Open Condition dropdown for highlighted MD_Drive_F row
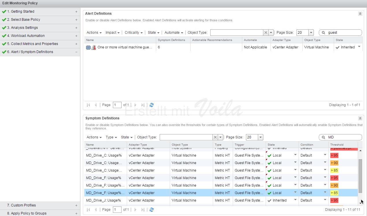 click(325, 193)
